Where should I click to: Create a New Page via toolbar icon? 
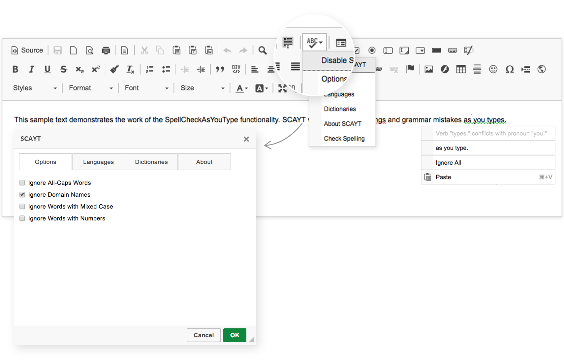74,50
